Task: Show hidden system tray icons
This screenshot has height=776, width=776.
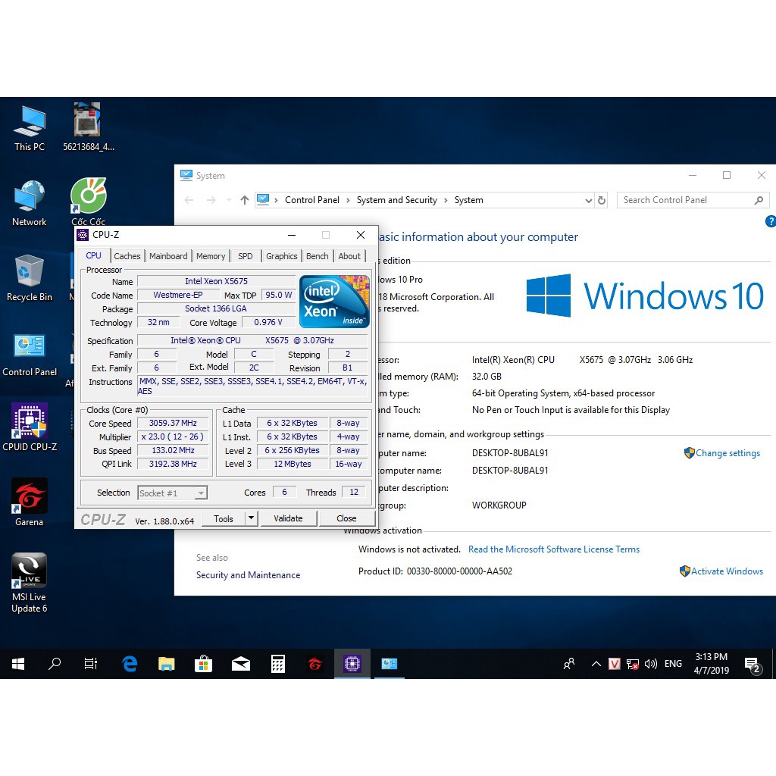Action: (596, 665)
